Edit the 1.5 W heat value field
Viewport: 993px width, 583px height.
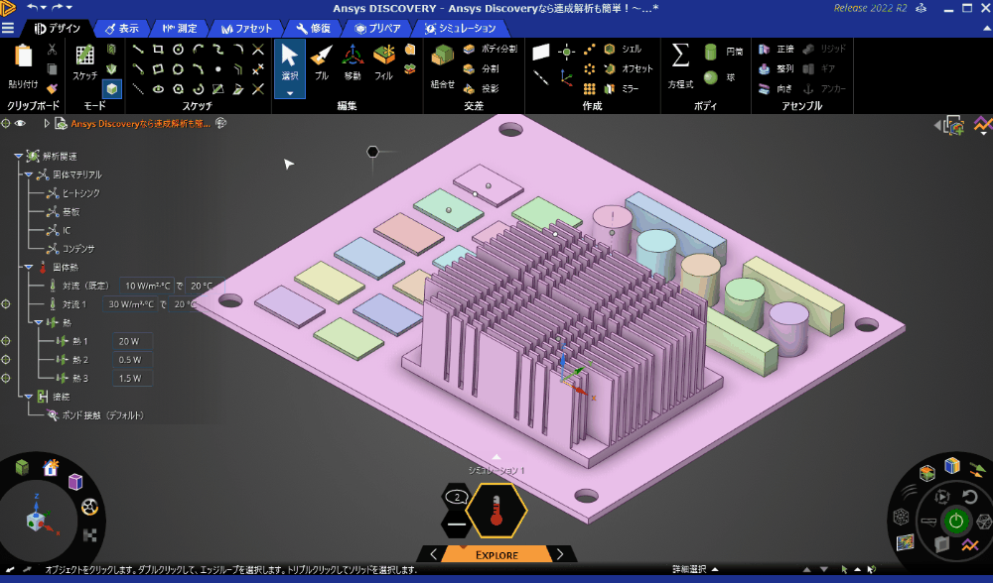point(132,378)
